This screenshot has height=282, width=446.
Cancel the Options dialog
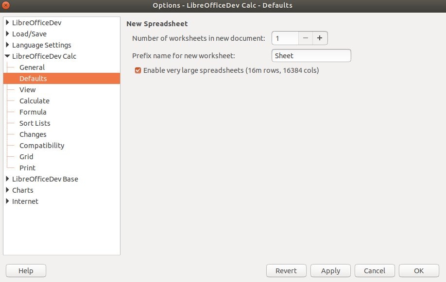click(x=375, y=271)
